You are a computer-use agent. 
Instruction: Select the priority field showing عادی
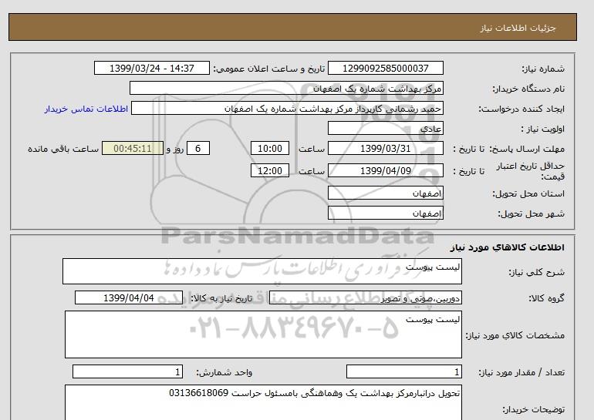[385, 128]
